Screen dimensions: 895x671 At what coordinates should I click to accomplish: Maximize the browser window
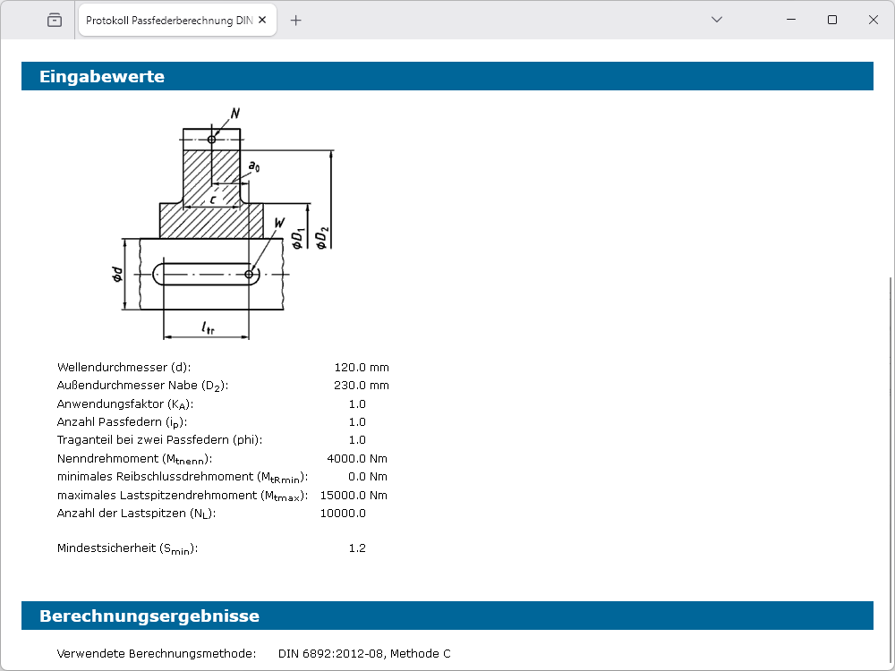click(832, 20)
